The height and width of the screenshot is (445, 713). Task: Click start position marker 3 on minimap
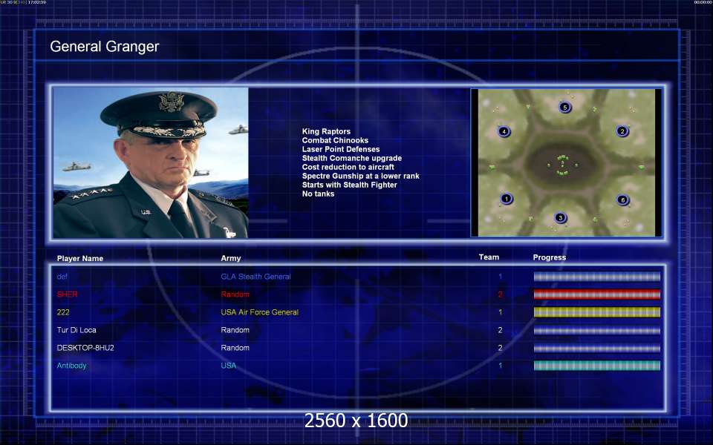click(x=560, y=218)
